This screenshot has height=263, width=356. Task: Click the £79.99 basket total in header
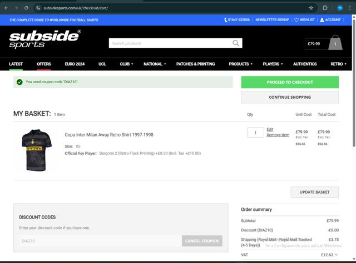(x=314, y=44)
